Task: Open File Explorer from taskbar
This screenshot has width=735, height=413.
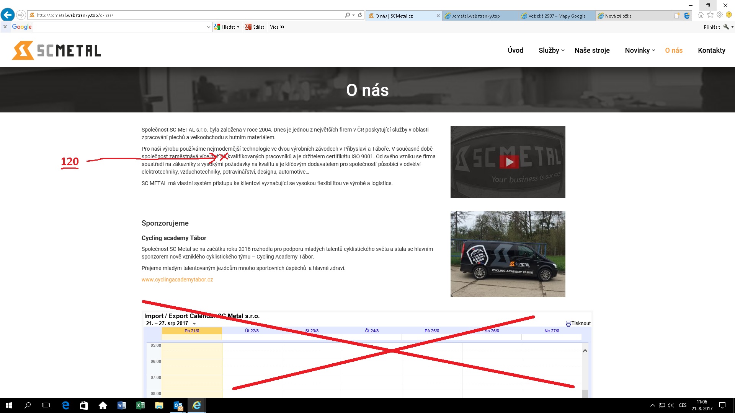Action: pos(159,405)
